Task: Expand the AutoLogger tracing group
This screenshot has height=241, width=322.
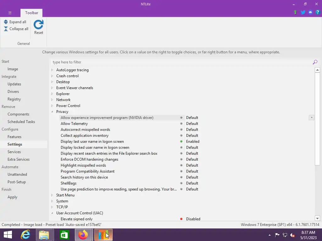Action: click(x=52, y=70)
